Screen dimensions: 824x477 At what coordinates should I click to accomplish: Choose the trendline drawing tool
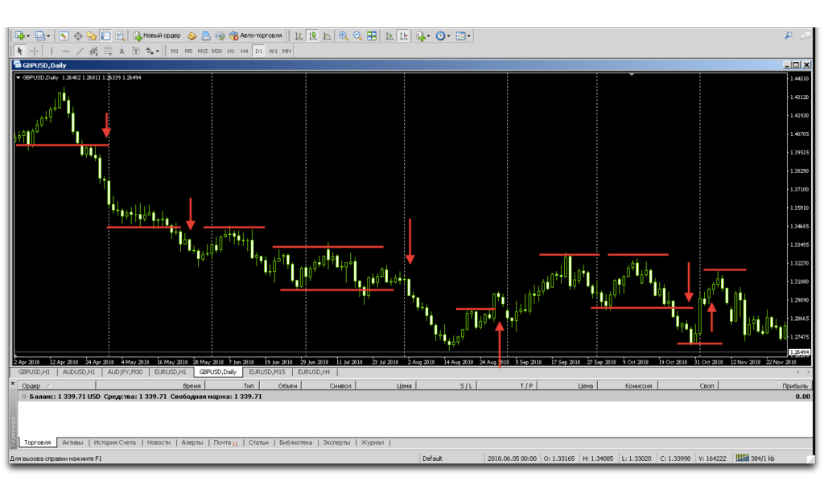click(x=80, y=51)
